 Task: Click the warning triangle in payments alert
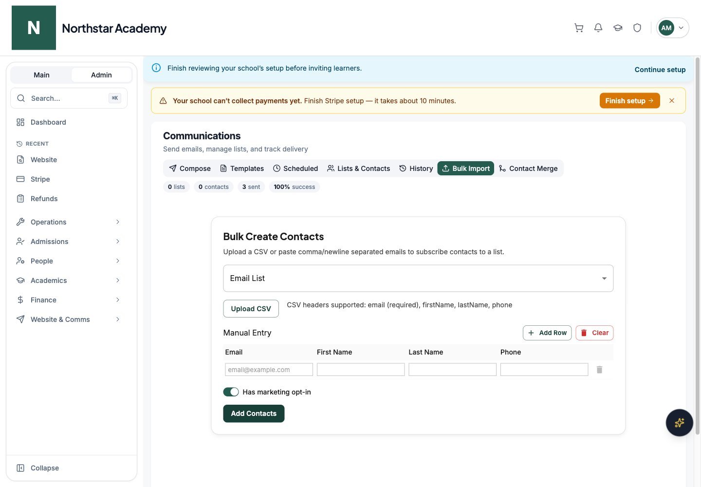pyautogui.click(x=163, y=101)
